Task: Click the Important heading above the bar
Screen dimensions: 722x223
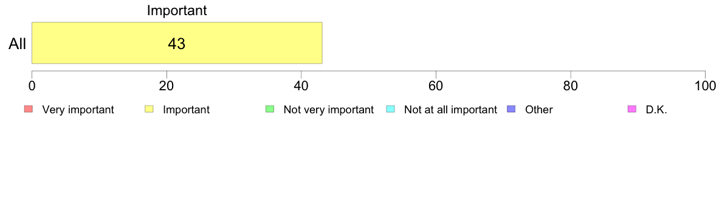Action: point(177,10)
